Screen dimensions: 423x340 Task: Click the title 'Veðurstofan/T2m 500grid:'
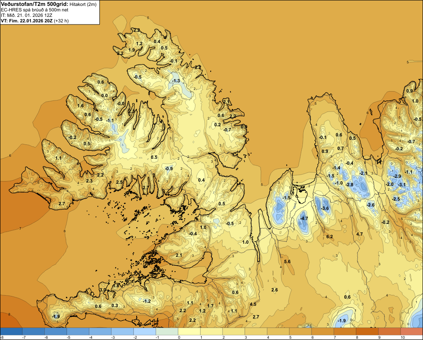click(x=34, y=4)
